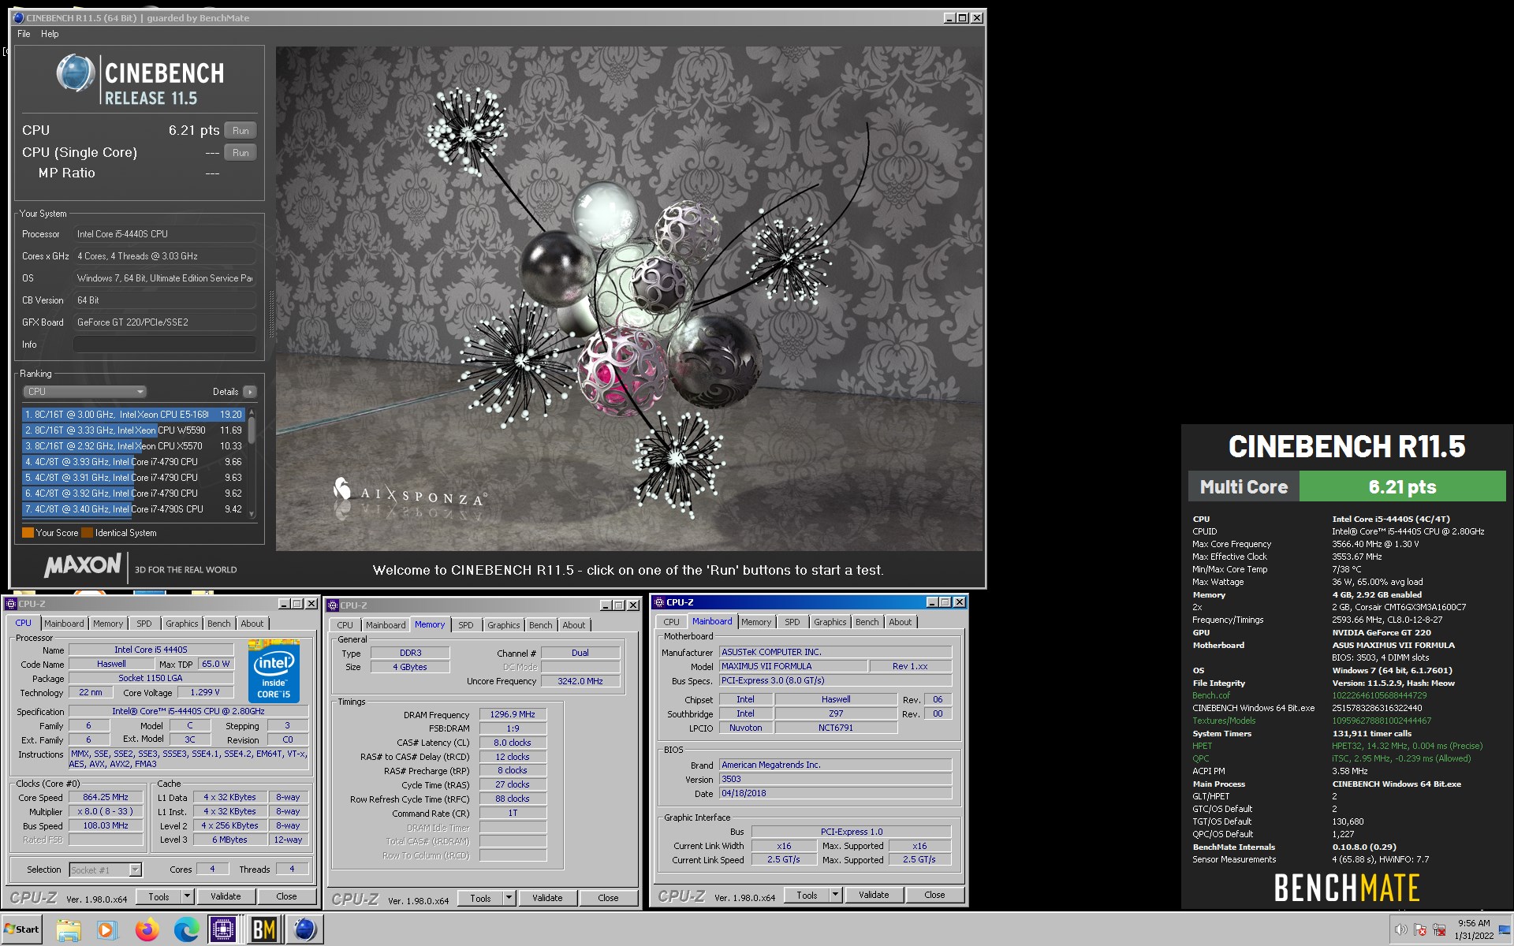Open Graphics tab in Mainboard CPU-Z window
The width and height of the screenshot is (1514, 946).
pos(830,622)
